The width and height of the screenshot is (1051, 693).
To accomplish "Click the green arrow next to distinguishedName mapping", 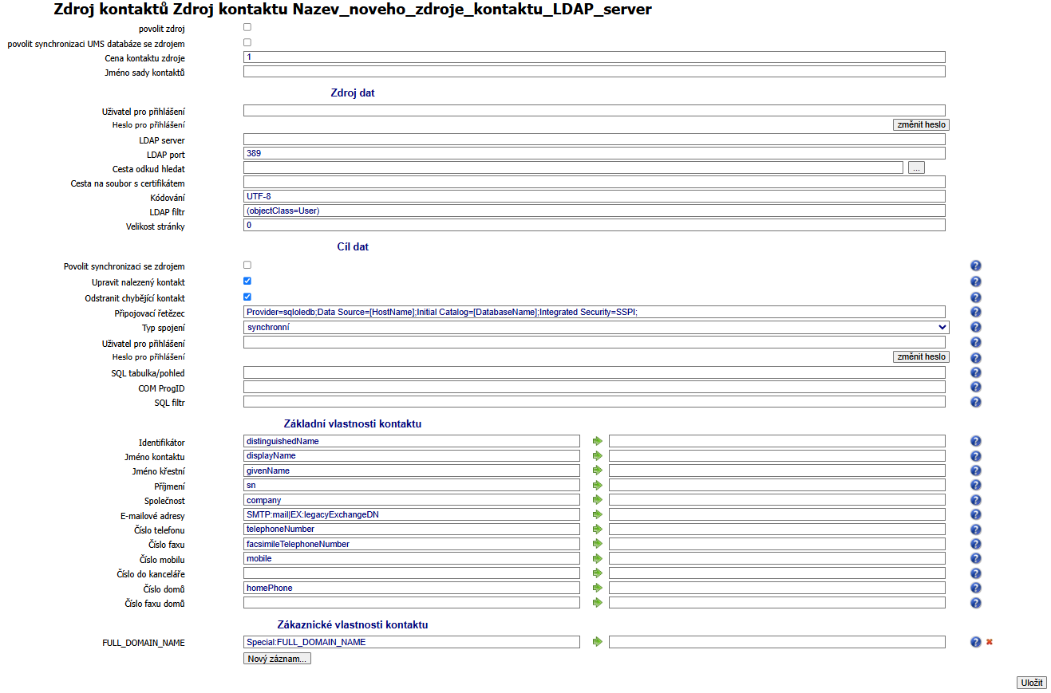I will point(597,440).
